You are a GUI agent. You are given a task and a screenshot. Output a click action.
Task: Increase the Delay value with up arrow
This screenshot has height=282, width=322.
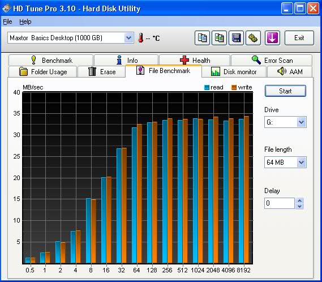coord(299,200)
